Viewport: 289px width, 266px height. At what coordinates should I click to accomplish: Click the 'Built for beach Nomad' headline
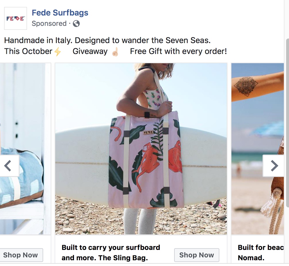pyautogui.click(x=261, y=252)
